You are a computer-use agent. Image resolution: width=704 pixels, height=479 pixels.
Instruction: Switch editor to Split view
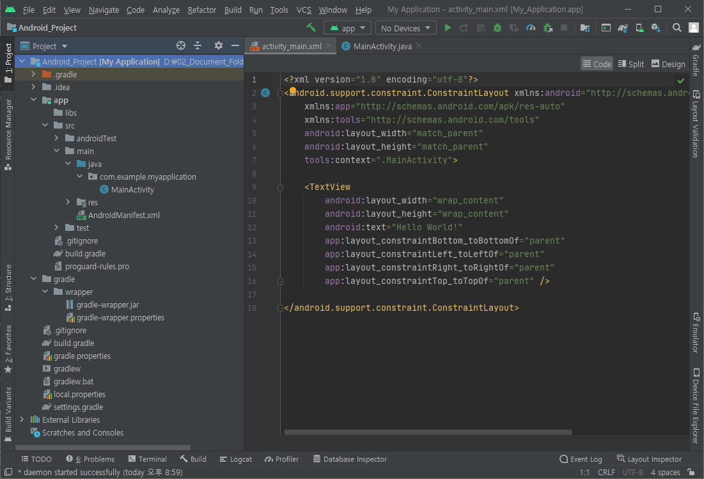click(x=631, y=64)
